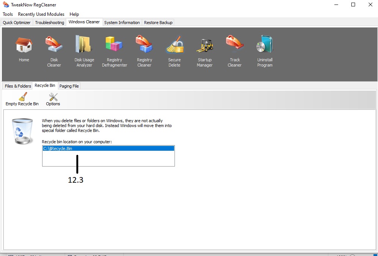Open the Uninstall Program module
The width and height of the screenshot is (378, 256).
pyautogui.click(x=264, y=44)
